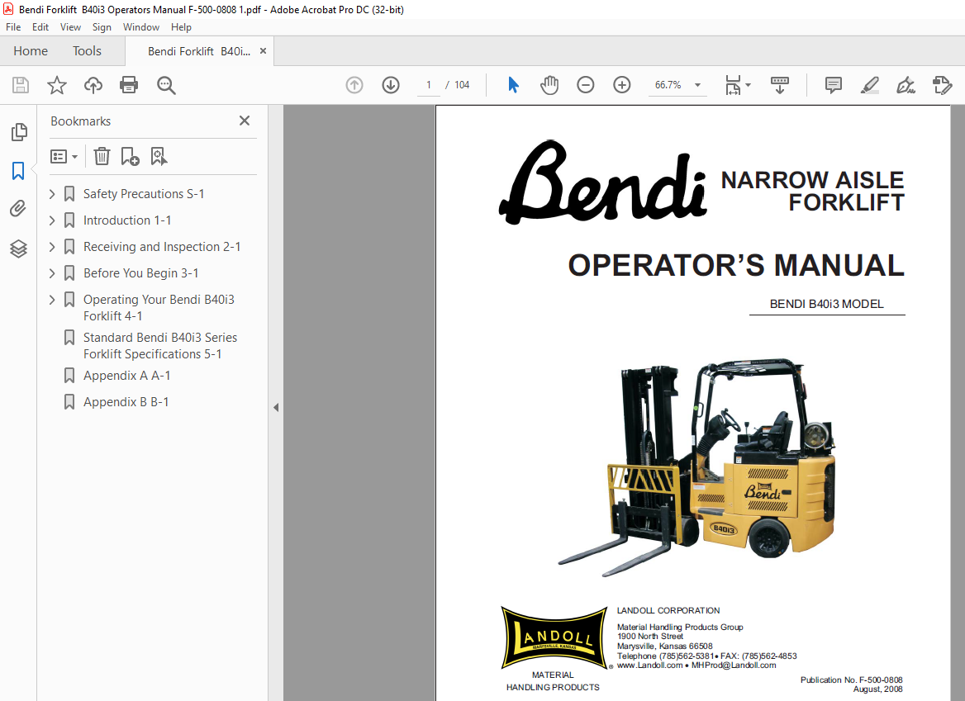Zoom out with minus button

pos(585,85)
